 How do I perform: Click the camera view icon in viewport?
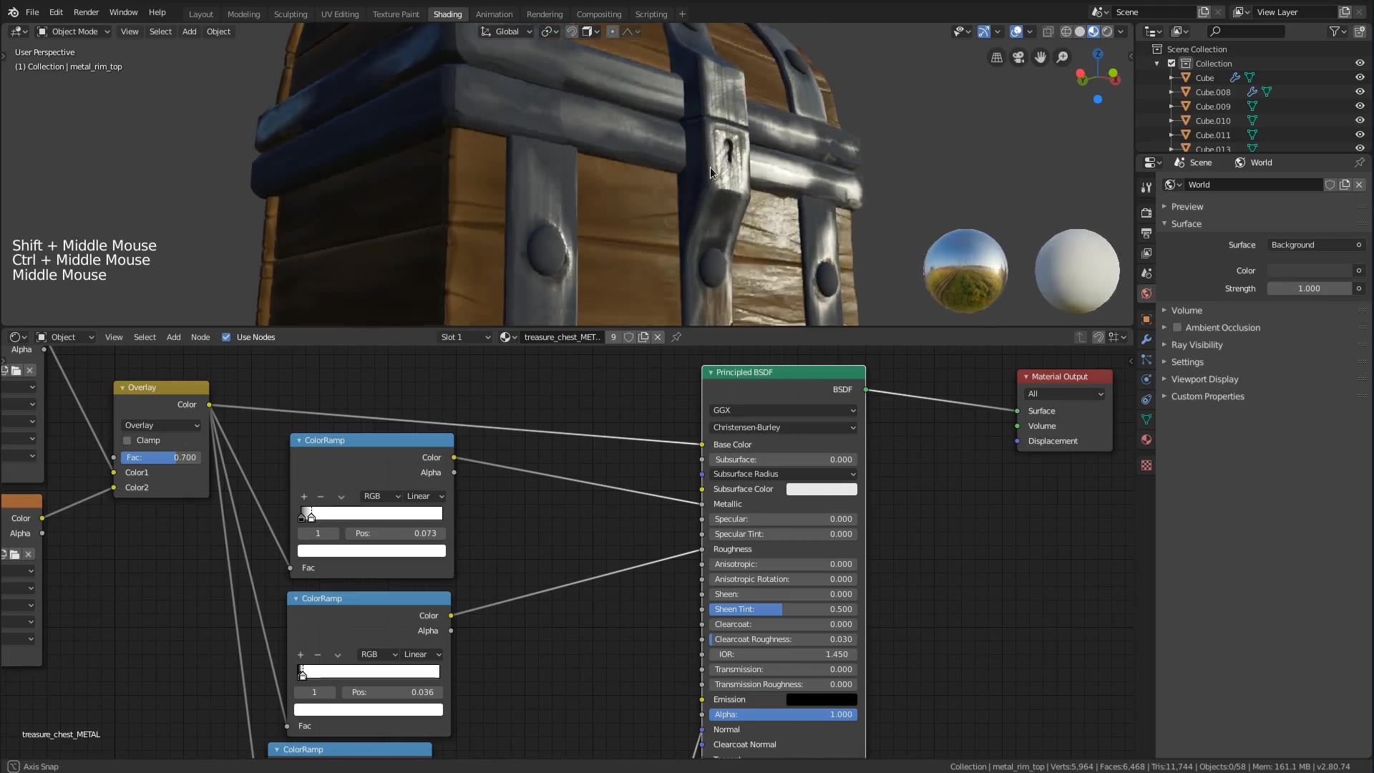tap(1018, 57)
